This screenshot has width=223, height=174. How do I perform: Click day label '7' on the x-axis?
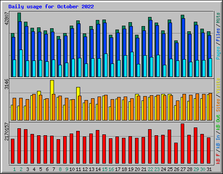tap(54, 169)
